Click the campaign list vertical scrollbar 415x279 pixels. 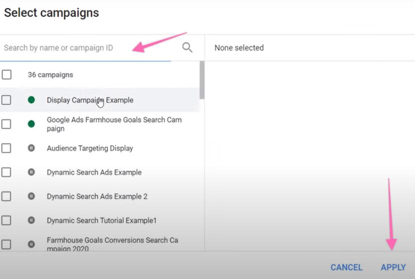click(201, 80)
